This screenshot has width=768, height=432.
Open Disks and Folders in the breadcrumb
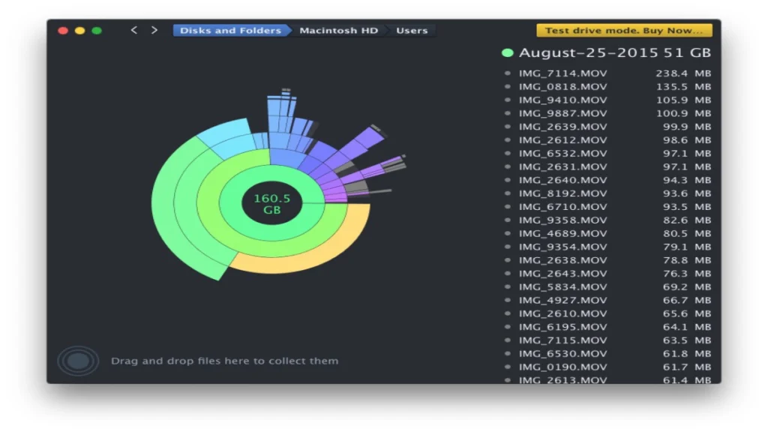coord(229,30)
